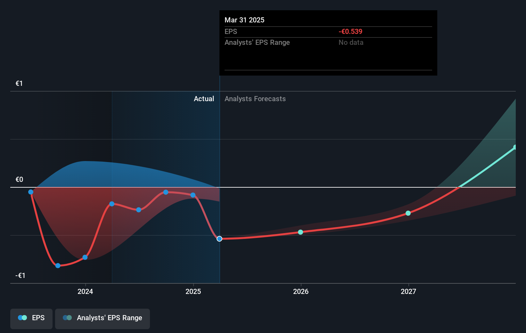This screenshot has width=526, height=333.
Task: Click the 'Mar 31 2025' tooltip date
Action: [x=244, y=20]
